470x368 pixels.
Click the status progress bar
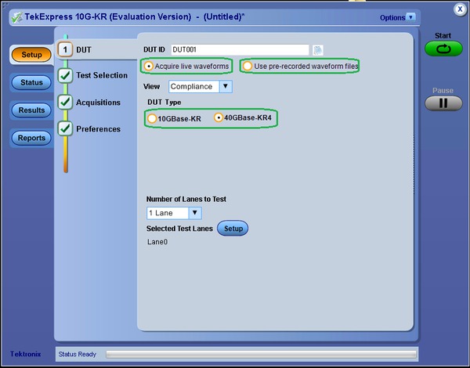[261, 355]
